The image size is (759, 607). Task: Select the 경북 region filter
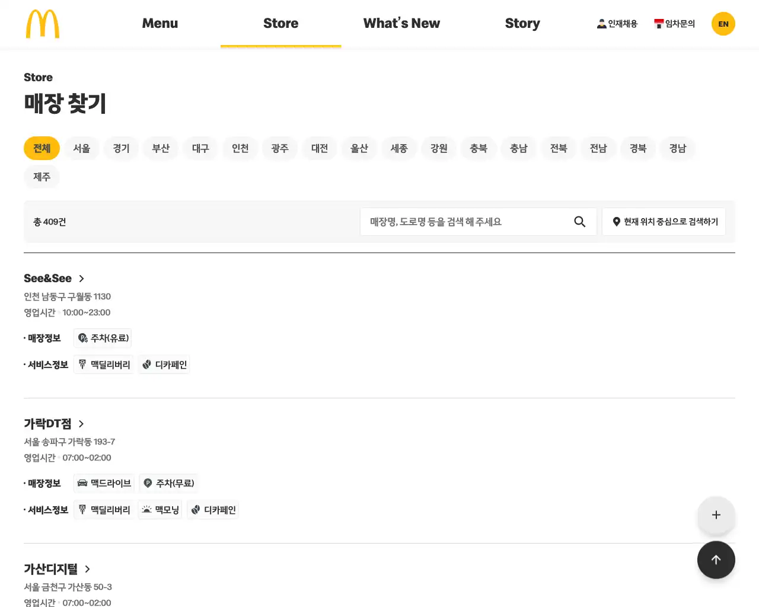(x=638, y=148)
